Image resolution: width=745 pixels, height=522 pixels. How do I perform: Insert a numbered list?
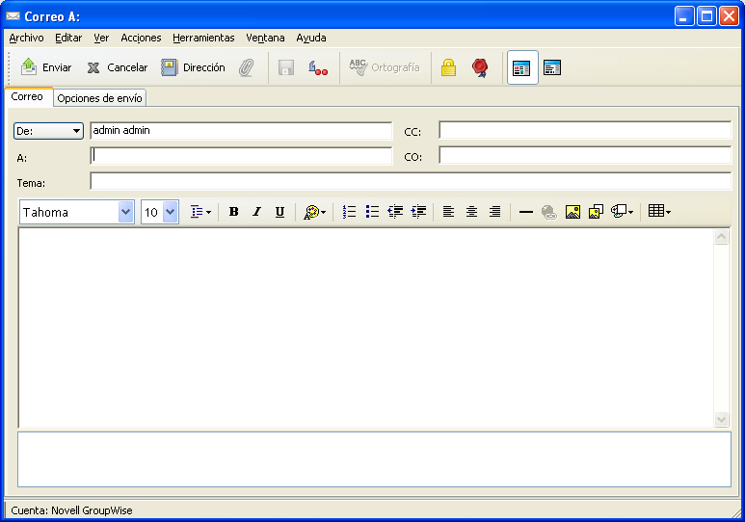(x=349, y=212)
